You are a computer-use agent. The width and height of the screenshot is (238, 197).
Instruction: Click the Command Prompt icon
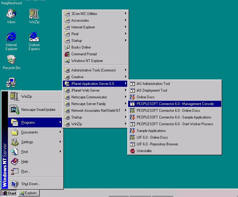pos(67,54)
